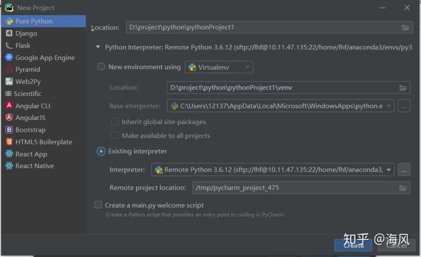The image size is (421, 257).
Task: Choose the Angular CLI project type
Action: click(43, 105)
